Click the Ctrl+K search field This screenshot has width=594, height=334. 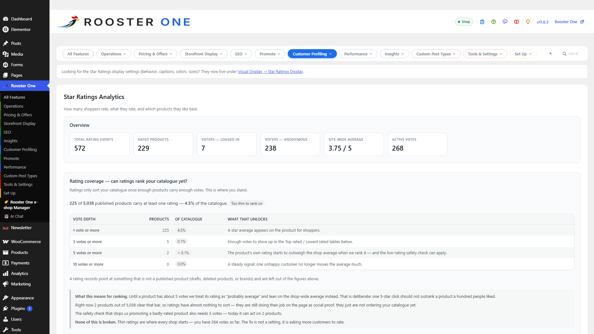click(570, 54)
